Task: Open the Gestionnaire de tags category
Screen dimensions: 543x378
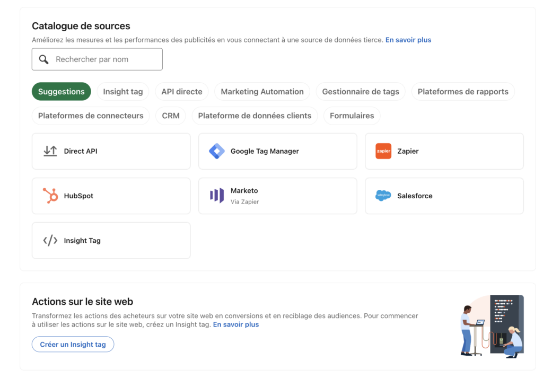Action: click(361, 91)
